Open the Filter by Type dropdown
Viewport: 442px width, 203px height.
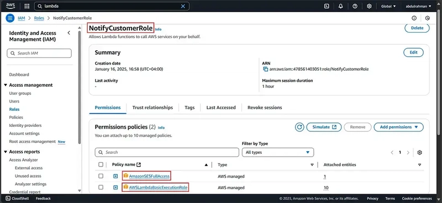pyautogui.click(x=278, y=152)
